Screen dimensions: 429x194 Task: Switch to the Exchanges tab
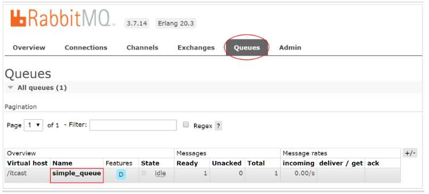click(x=196, y=48)
